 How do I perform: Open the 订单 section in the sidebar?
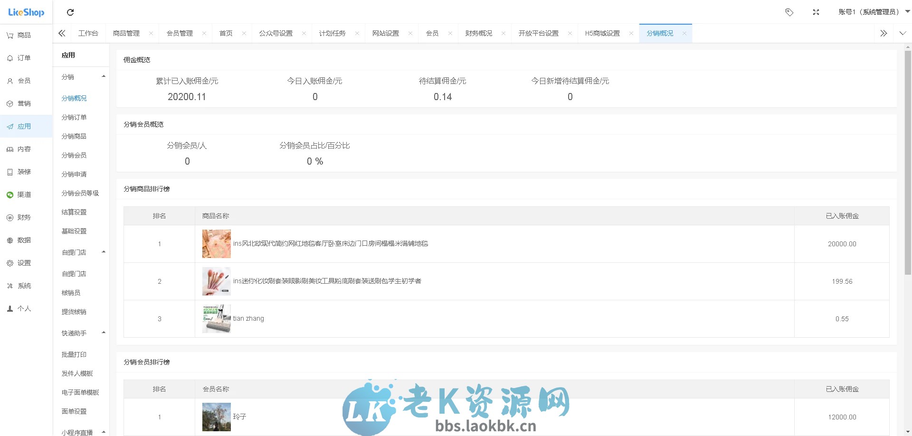[x=19, y=57]
